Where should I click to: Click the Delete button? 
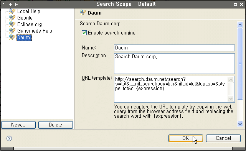click(56, 125)
